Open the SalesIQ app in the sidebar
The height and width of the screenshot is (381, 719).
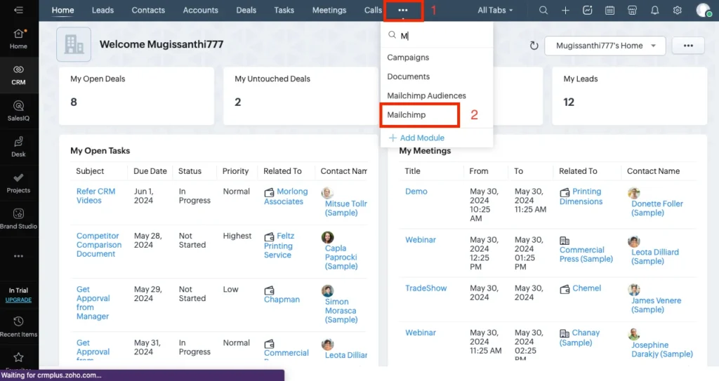18,111
